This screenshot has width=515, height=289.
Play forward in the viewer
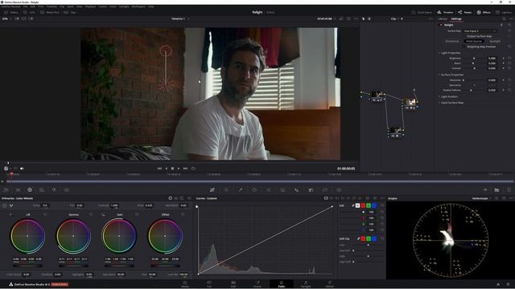click(179, 169)
